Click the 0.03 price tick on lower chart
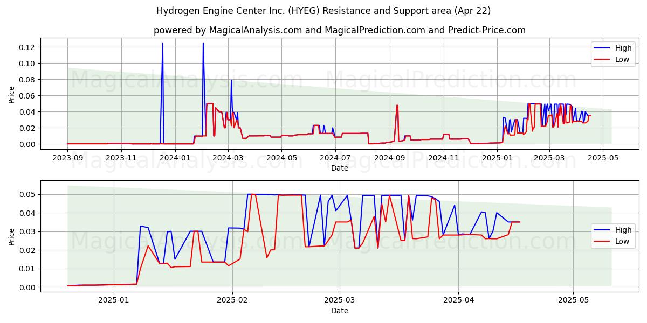Image resolution: width=647 pixels, height=323 pixels. point(27,231)
